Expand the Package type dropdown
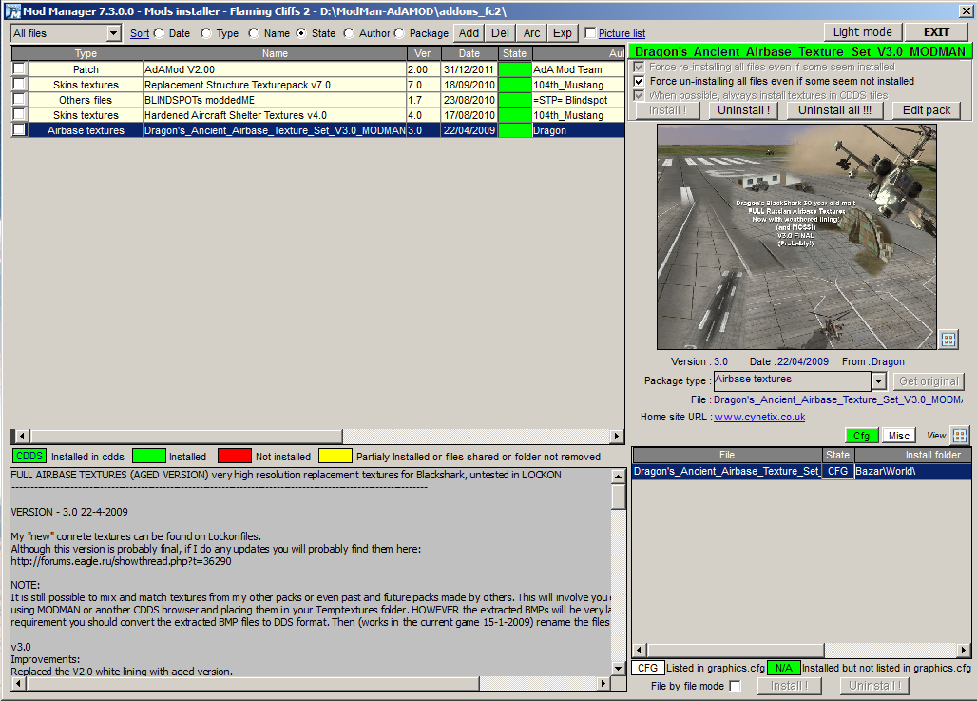 tap(878, 380)
